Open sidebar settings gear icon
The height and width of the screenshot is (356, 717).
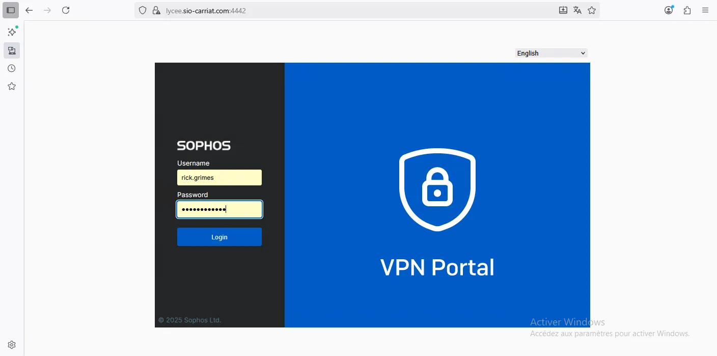[x=12, y=345]
